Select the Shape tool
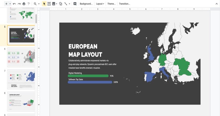Viewport: 220px width, 116px height. (61, 4)
